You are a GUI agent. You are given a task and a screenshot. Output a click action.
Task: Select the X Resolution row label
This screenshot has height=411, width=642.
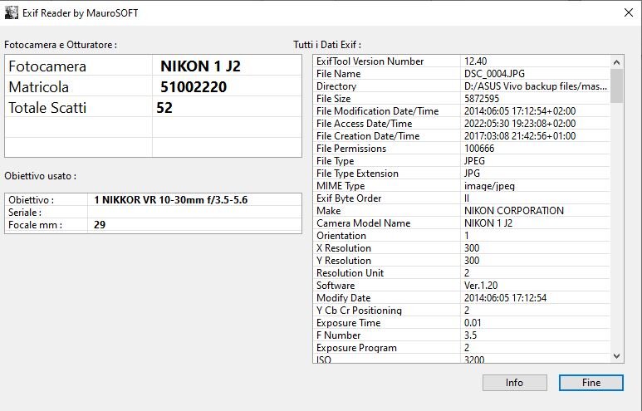344,248
